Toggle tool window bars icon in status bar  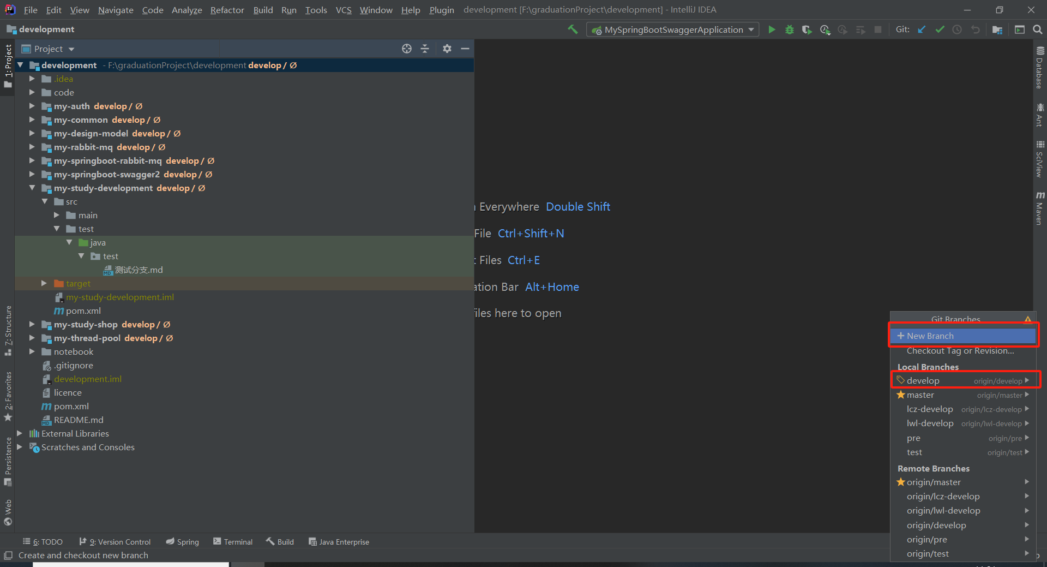click(x=8, y=555)
